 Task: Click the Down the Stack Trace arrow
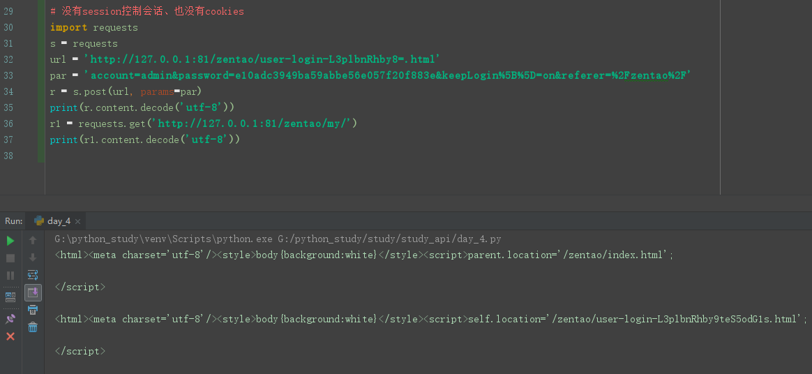click(33, 257)
